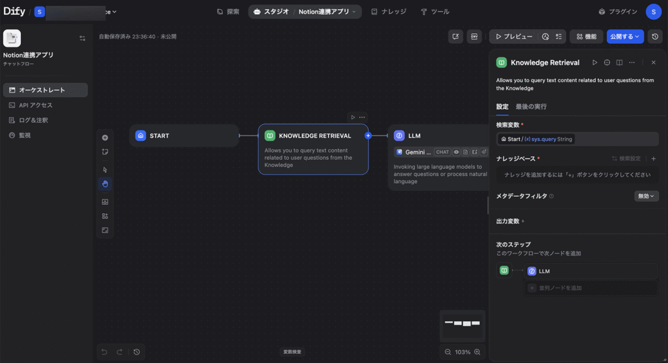
Task: Run this step in Knowledge Retrieval panel
Action: click(594, 63)
